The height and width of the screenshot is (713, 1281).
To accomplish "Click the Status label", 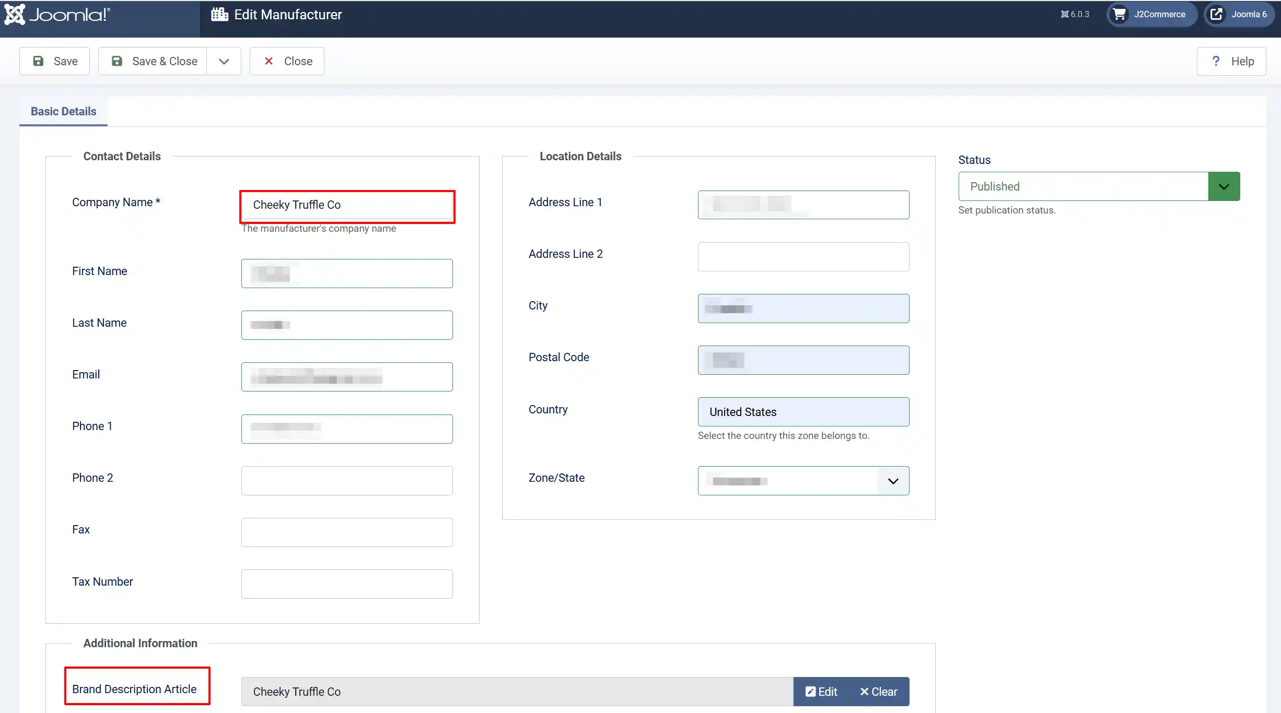I will [x=974, y=160].
